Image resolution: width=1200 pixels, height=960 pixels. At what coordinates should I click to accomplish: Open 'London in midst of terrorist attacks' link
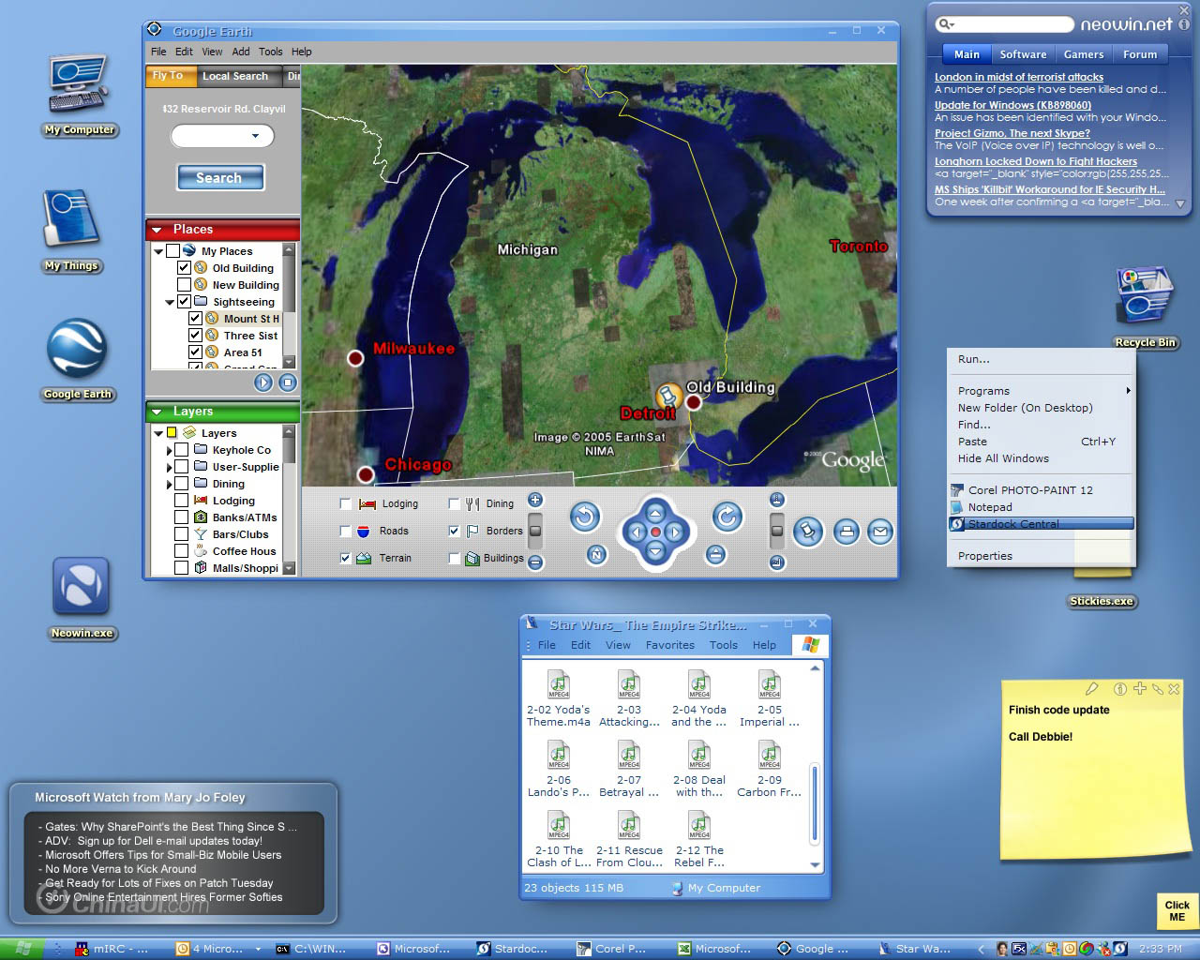click(1019, 77)
